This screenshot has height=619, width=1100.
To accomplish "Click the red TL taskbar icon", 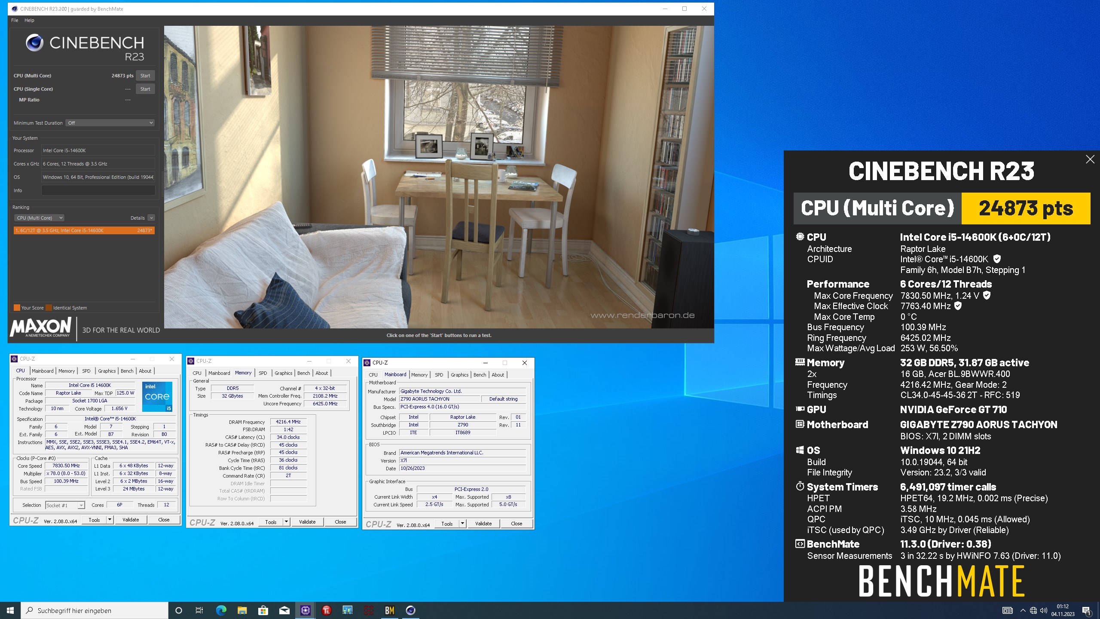I will [326, 610].
